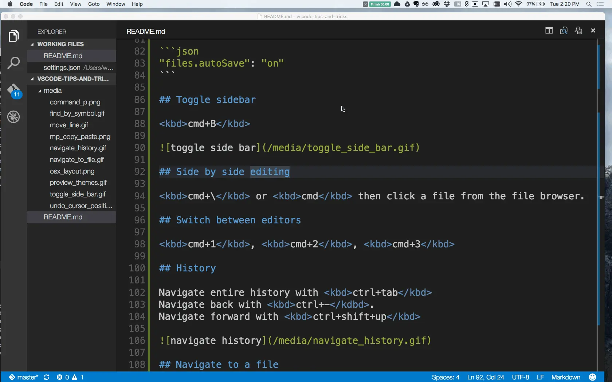Viewport: 612px width, 382px height.
Task: Open the markdown preview icon
Action: (x=564, y=31)
